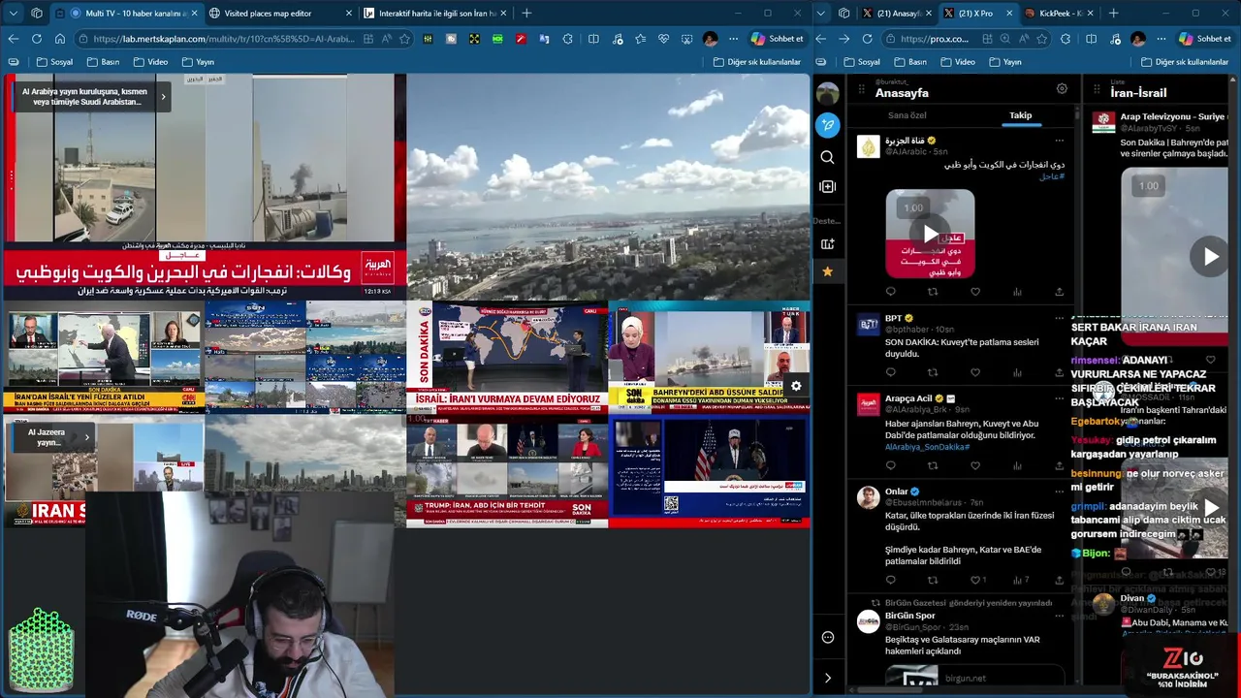Play the Al Jazeera Arabic tweet video
This screenshot has height=698, width=1241.
click(930, 234)
